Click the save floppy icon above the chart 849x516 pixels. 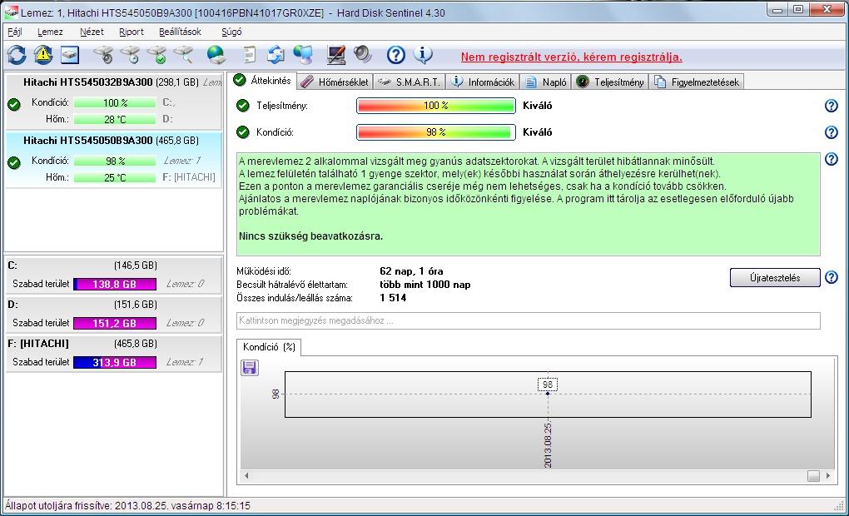250,368
